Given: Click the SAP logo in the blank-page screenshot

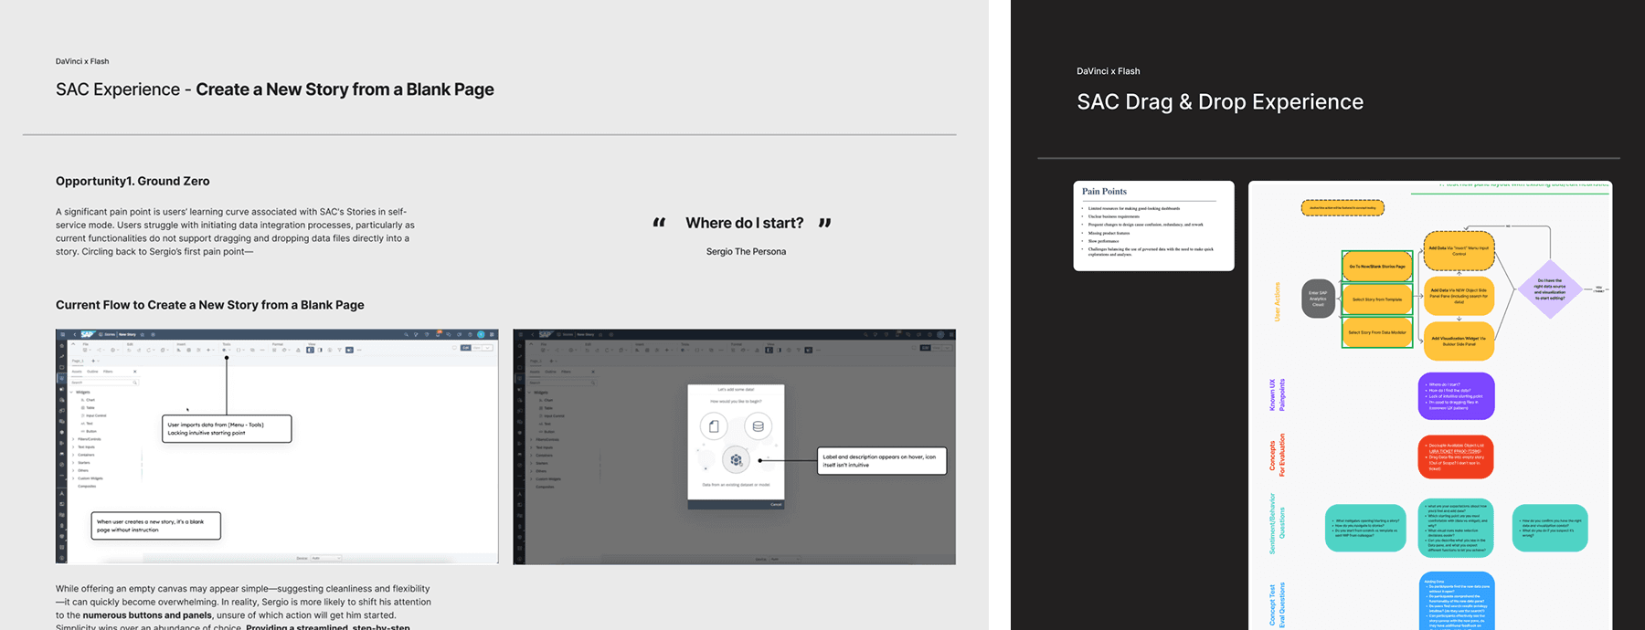Looking at the screenshot, I should coord(88,334).
